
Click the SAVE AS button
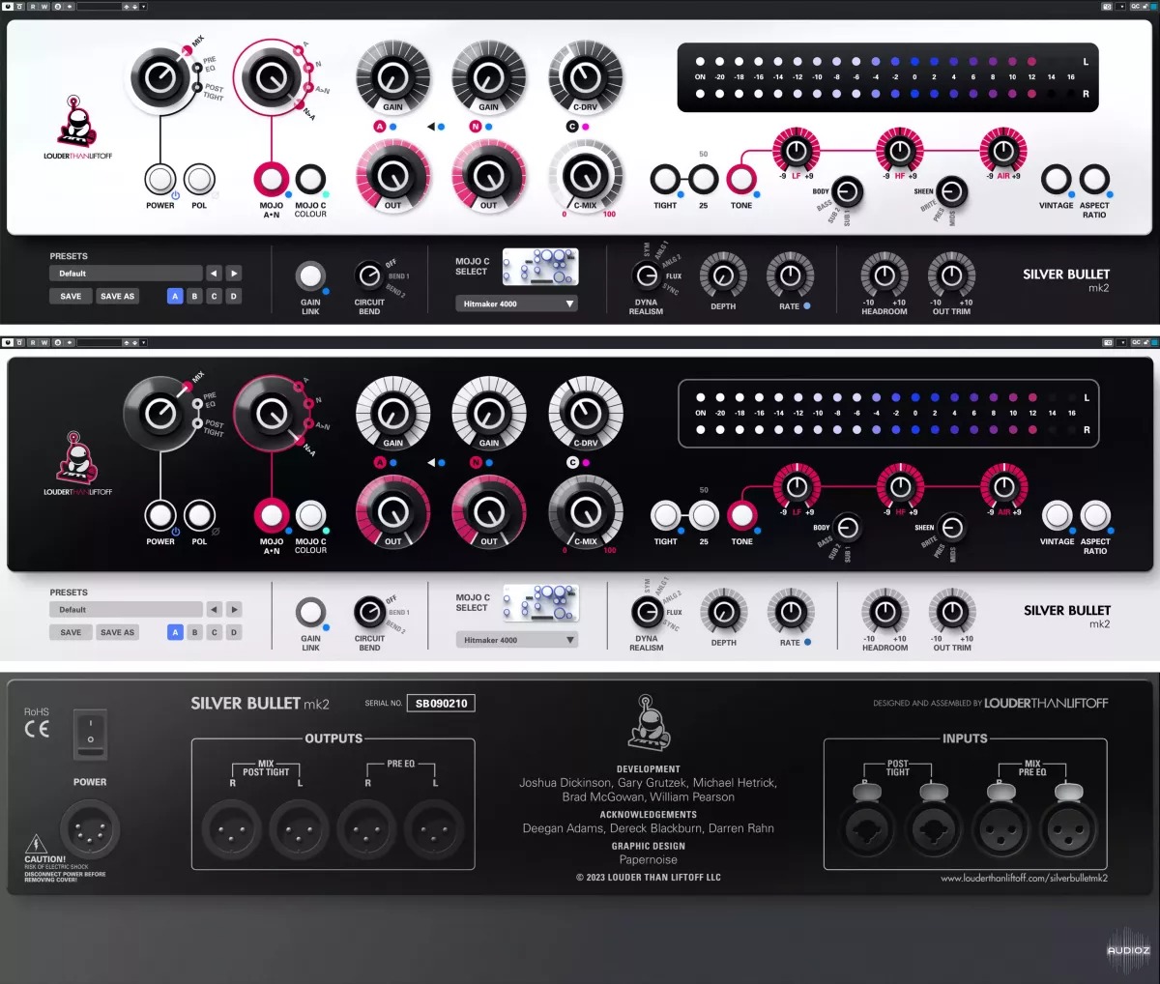[115, 296]
